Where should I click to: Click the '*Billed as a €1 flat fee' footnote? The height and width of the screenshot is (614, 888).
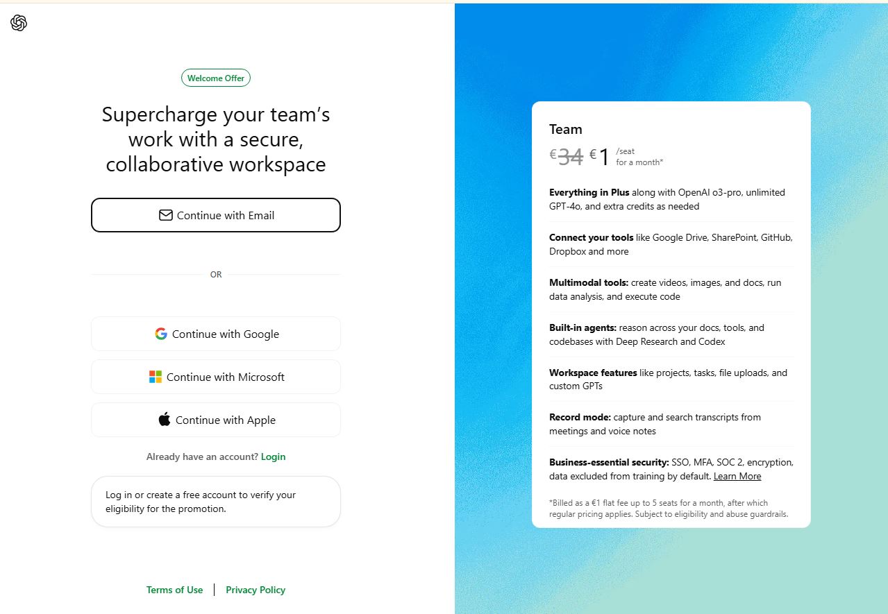tap(669, 509)
